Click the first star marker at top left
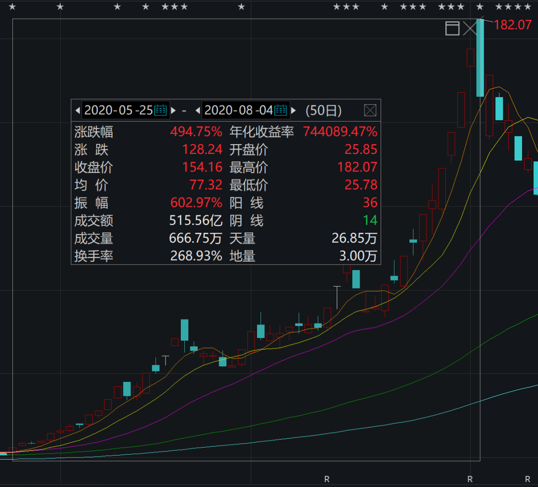 tap(12, 6)
